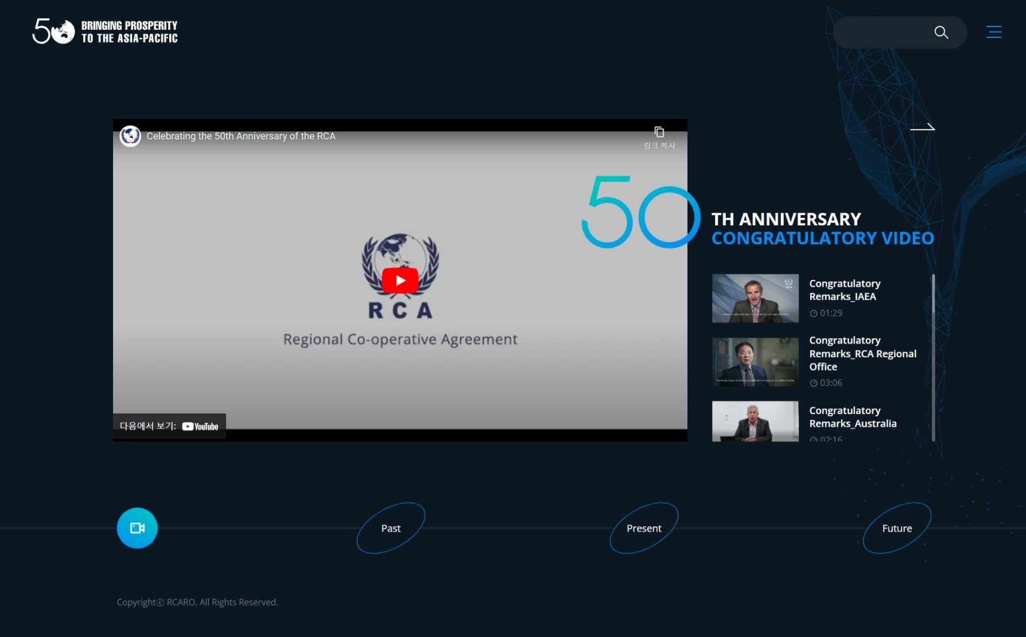Open the hamburger menu icon
The width and height of the screenshot is (1026, 637).
(x=994, y=32)
